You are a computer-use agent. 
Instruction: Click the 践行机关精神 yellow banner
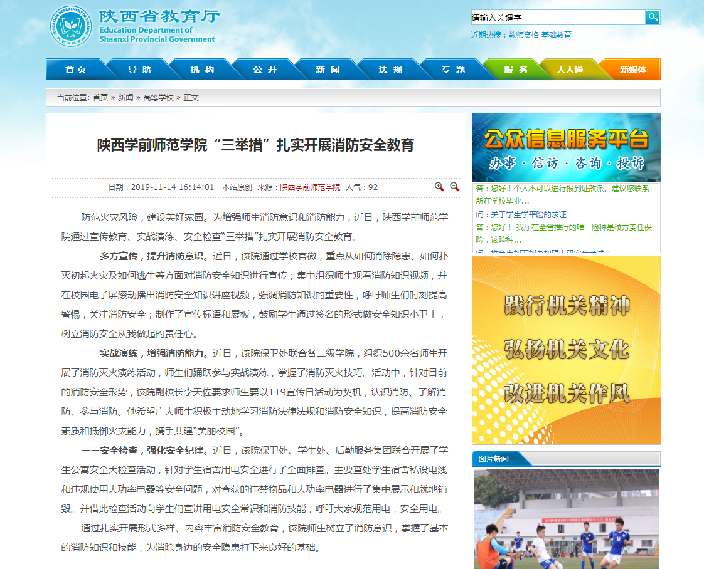(x=566, y=350)
